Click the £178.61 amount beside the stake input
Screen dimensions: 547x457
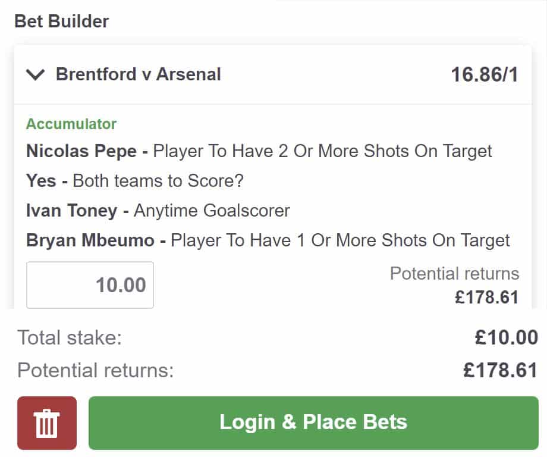[x=487, y=296]
